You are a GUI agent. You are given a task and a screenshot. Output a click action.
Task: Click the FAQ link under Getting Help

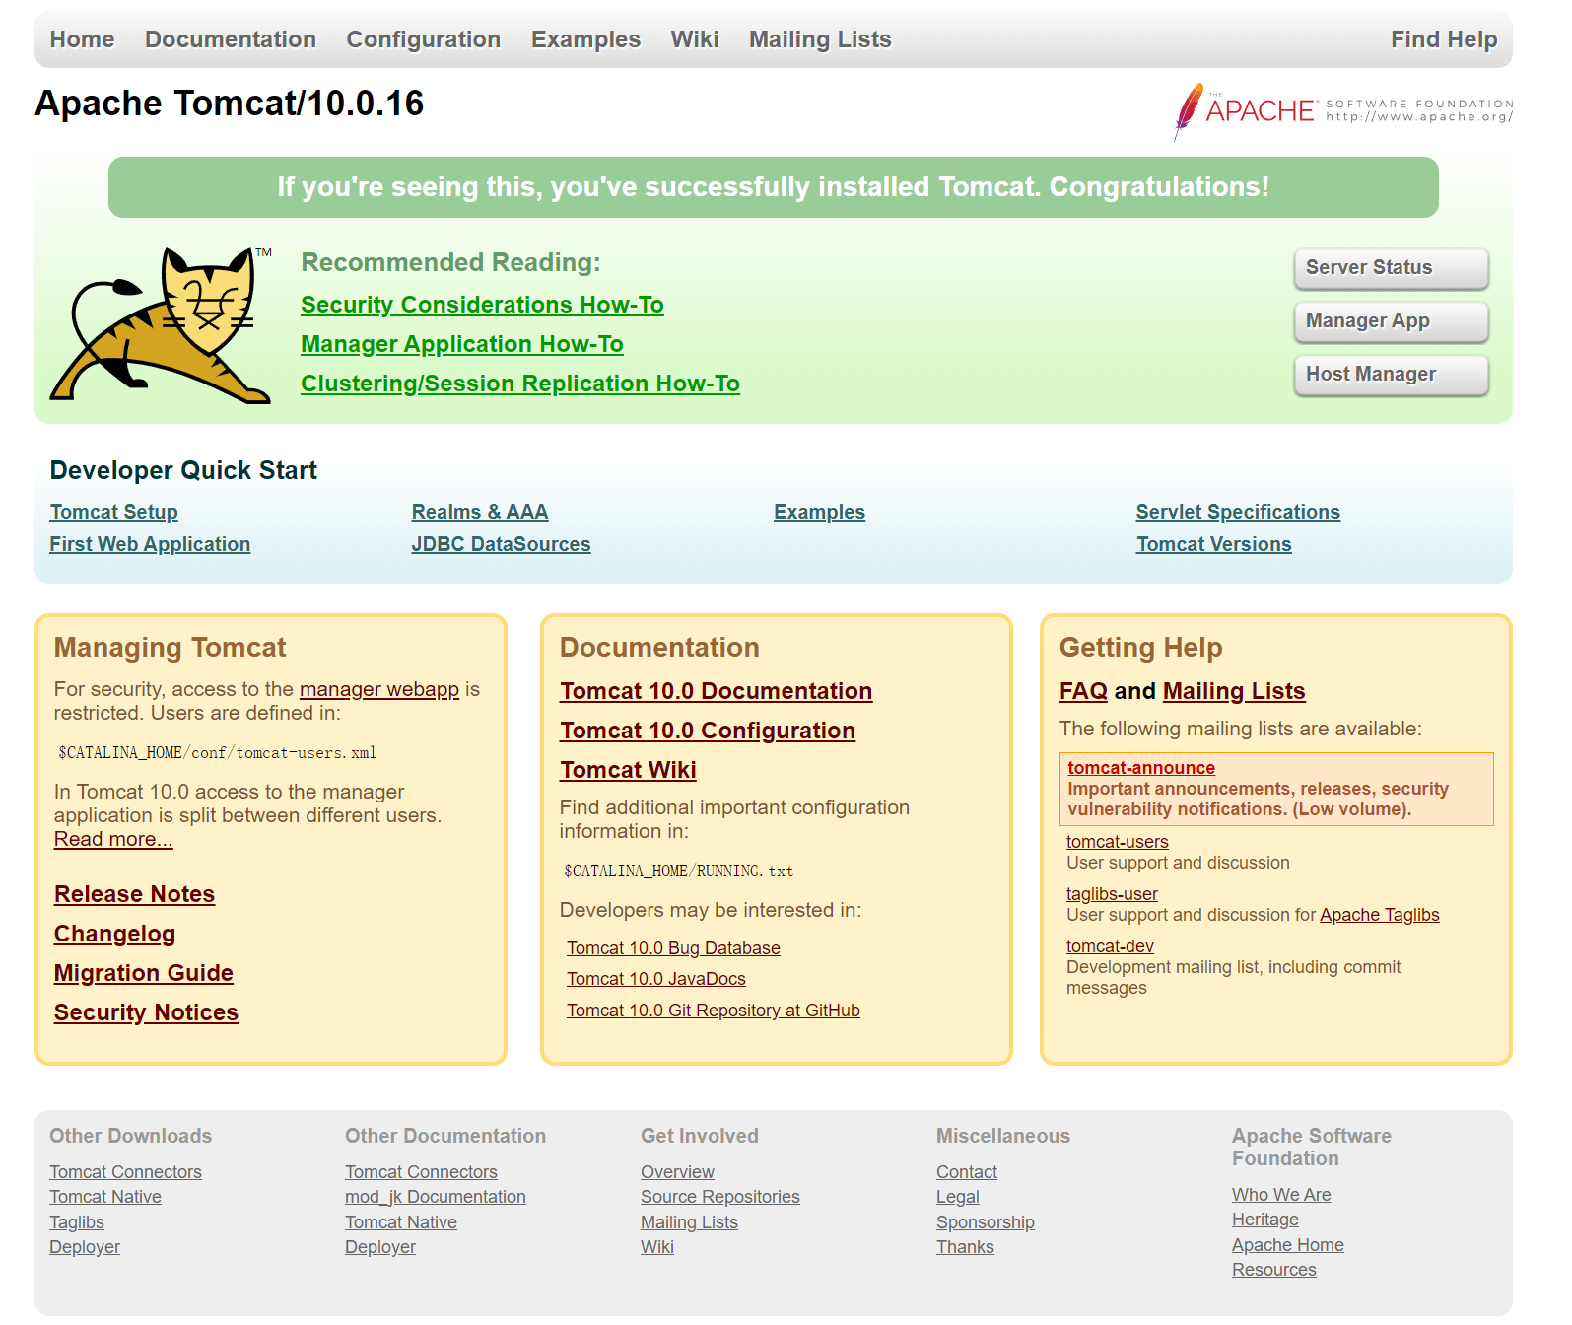pos(1084,691)
